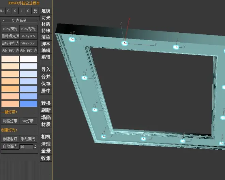Toggle the G filter button
The width and height of the screenshot is (225, 180).
point(9,11)
